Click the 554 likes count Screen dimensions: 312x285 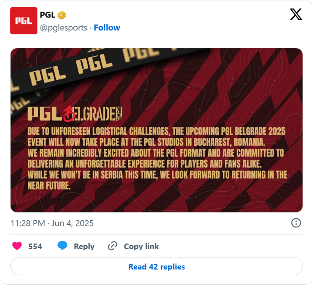pos(35,246)
